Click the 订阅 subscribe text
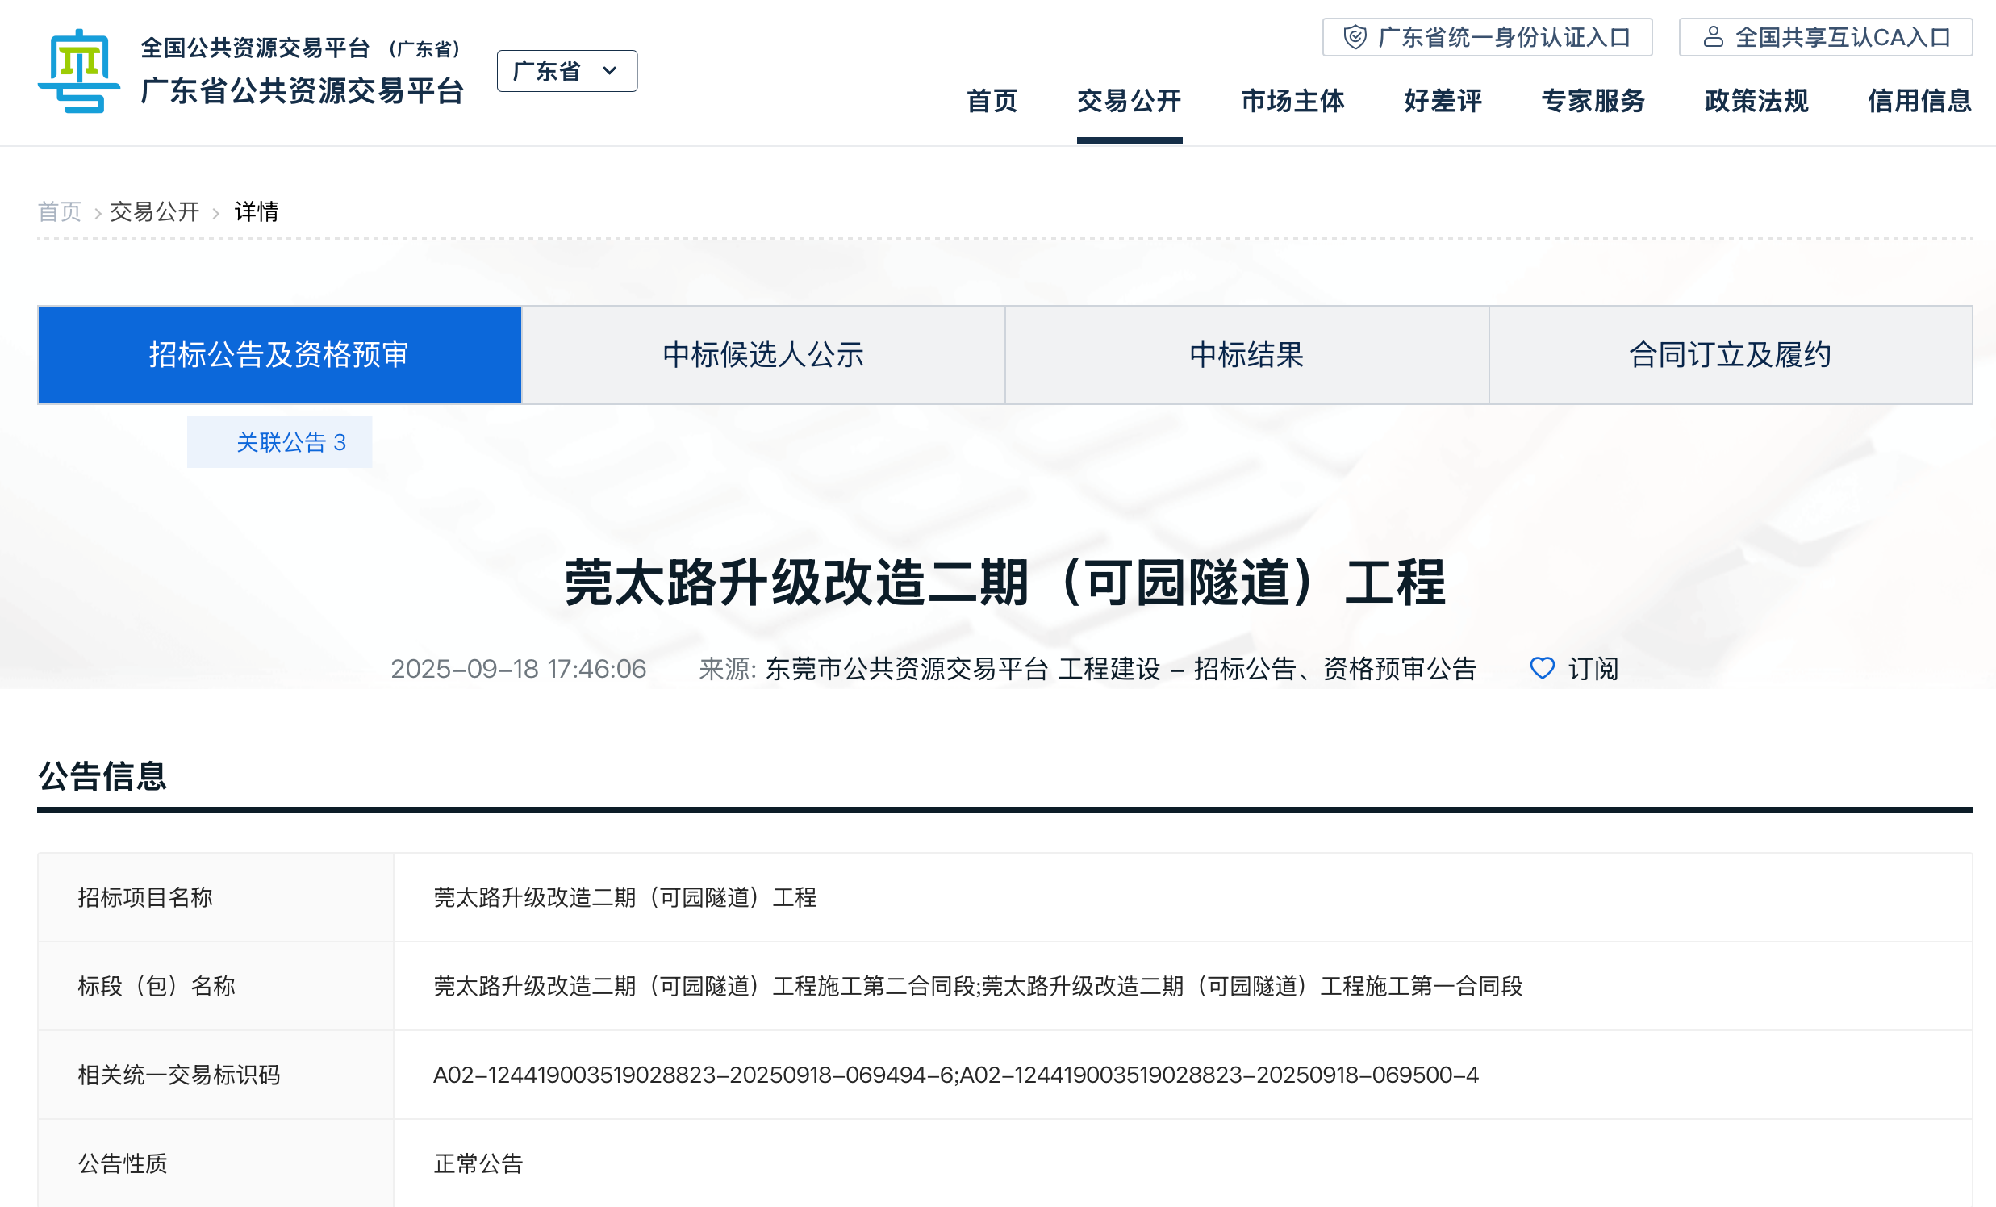Viewport: 1996px width, 1207px height. [x=1593, y=668]
